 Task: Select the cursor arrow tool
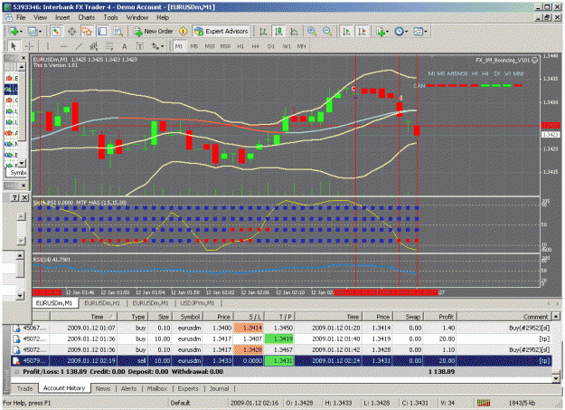[14, 46]
